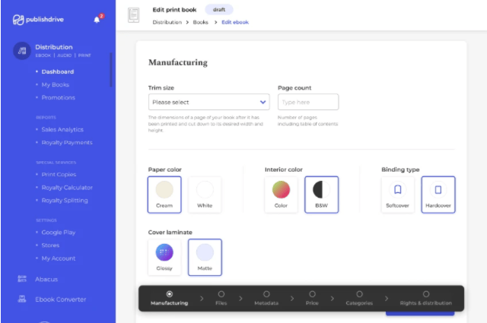
Task: Click the Distribution breadcrumb link
Action: (167, 22)
